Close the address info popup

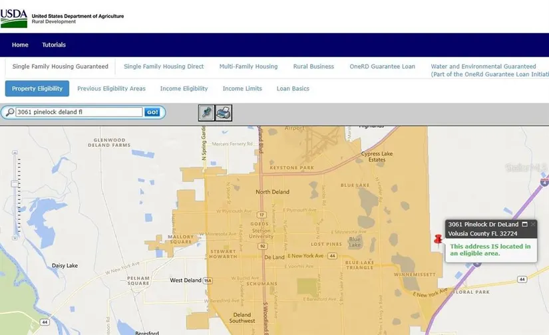(x=533, y=225)
